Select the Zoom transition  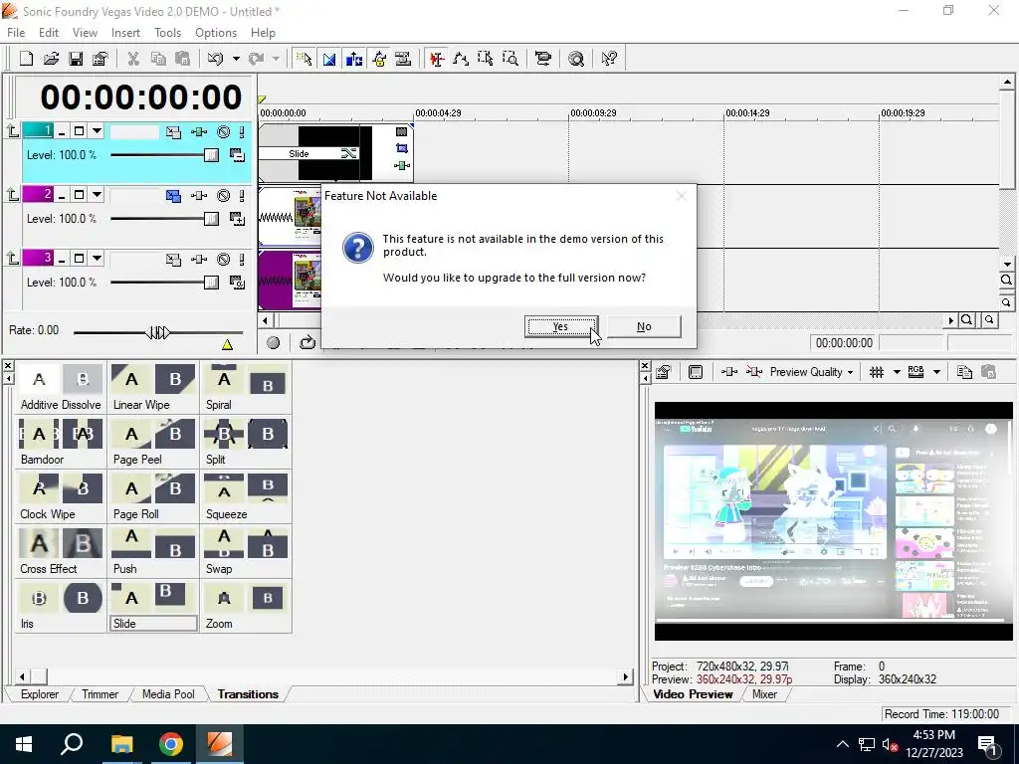coord(245,606)
